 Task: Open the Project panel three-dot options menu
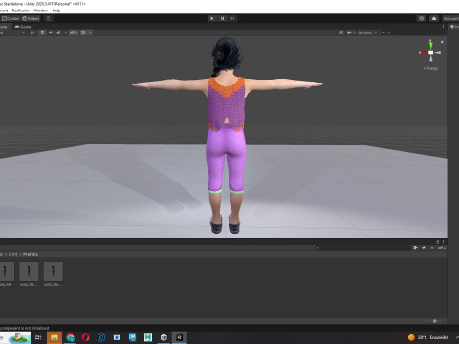coord(443,242)
